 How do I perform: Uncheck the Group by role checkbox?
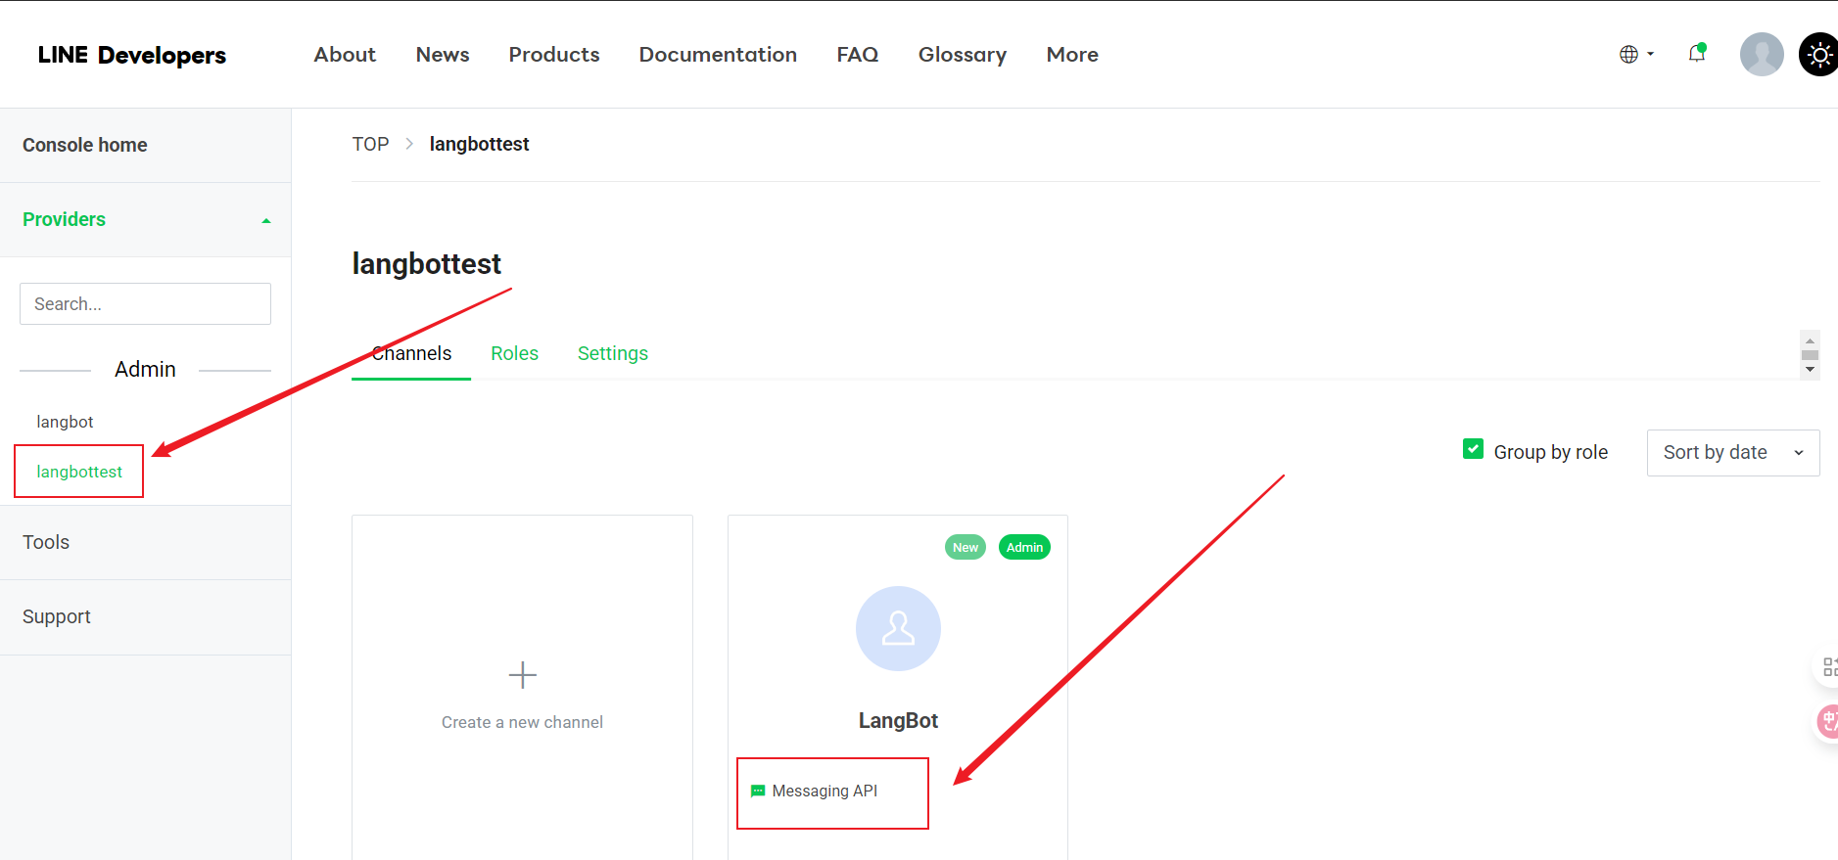tap(1473, 449)
